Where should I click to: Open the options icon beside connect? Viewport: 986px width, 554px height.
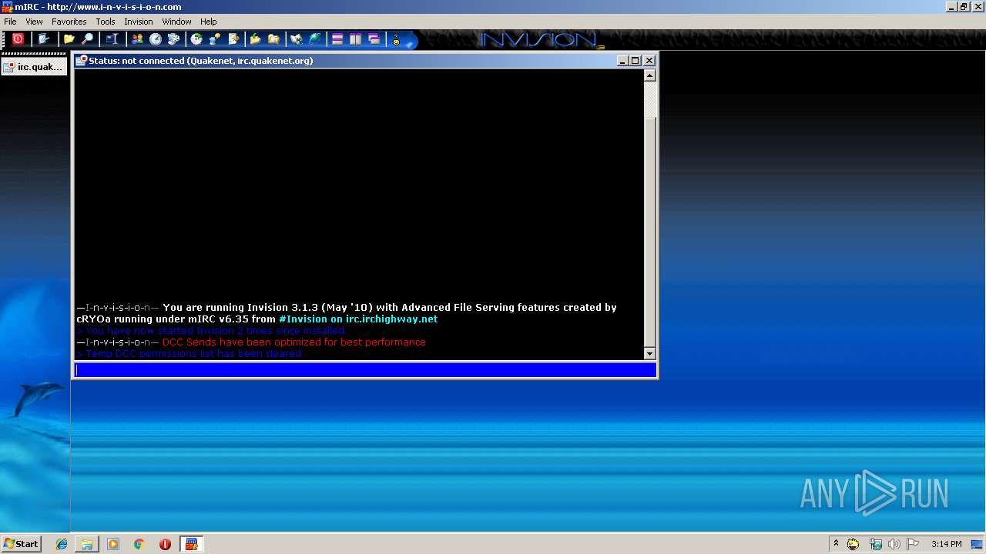tap(44, 39)
